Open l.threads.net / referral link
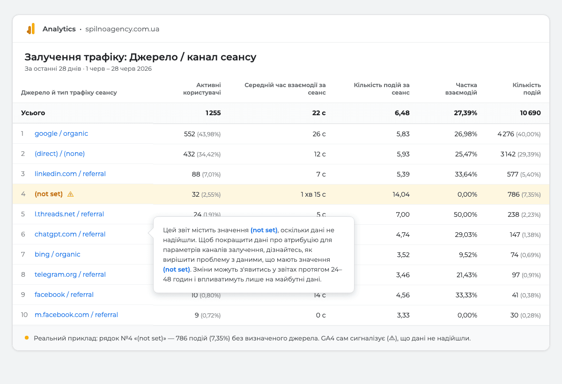The width and height of the screenshot is (562, 384). click(x=69, y=214)
